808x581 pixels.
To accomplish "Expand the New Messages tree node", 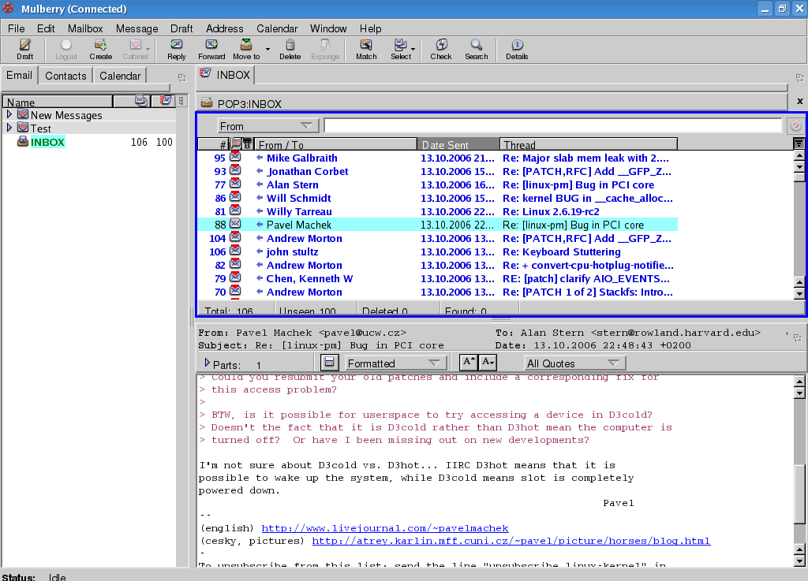I will pyautogui.click(x=9, y=115).
